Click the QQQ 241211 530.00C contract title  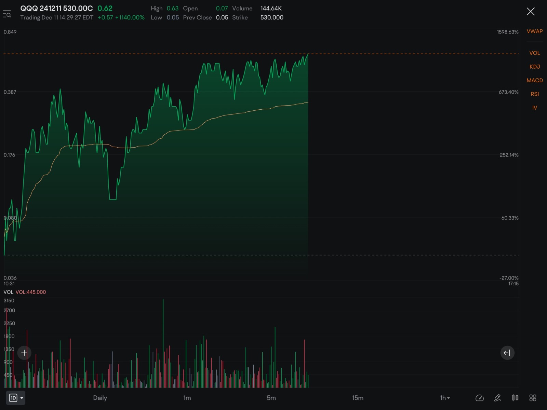coord(56,8)
